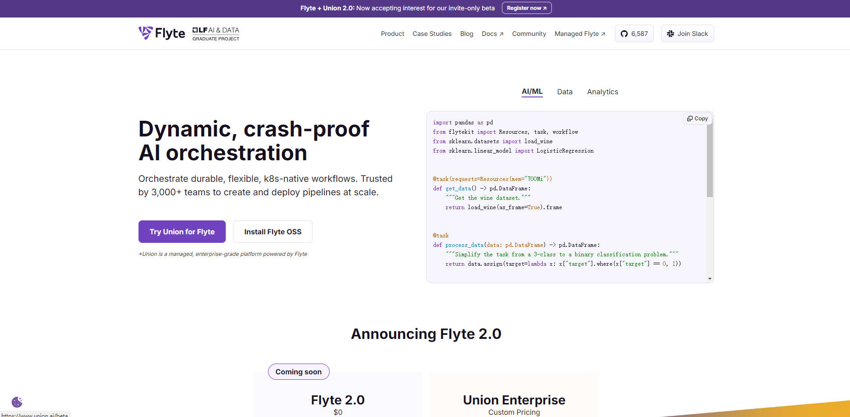This screenshot has width=850, height=417.
Task: Open the Managed Flyte external link
Action: click(580, 34)
